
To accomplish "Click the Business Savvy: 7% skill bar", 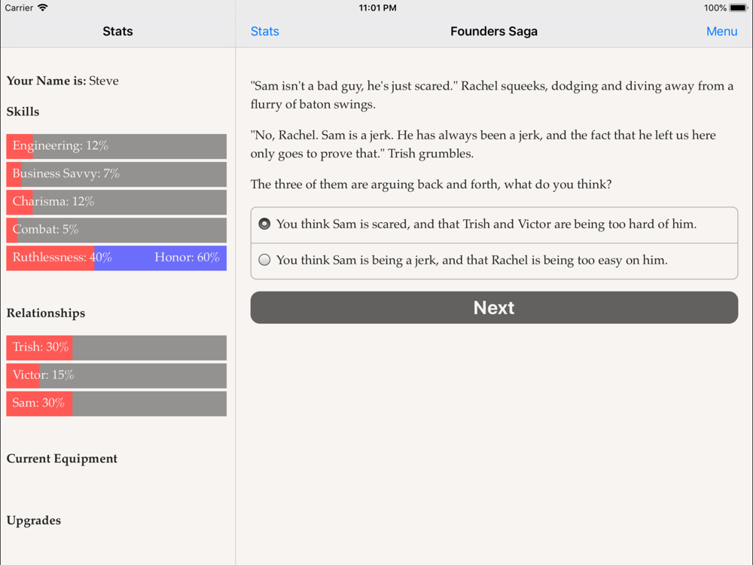I will point(116,174).
